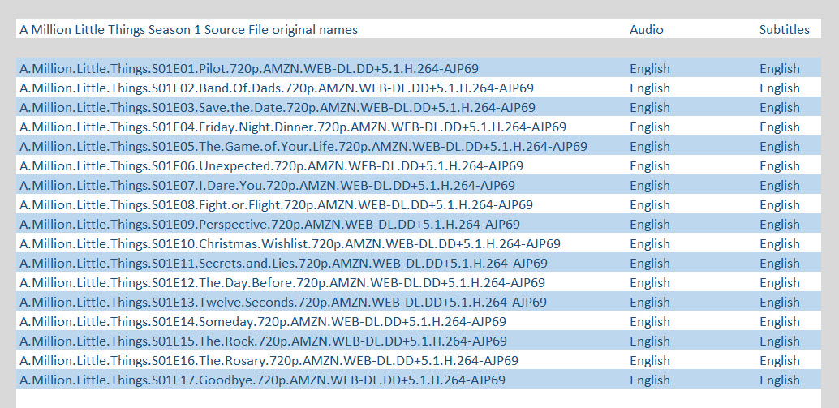Click the Subtitles 'English' cell for S01E12 The.Day.Before
Screen dimensions: 839x408
click(780, 283)
